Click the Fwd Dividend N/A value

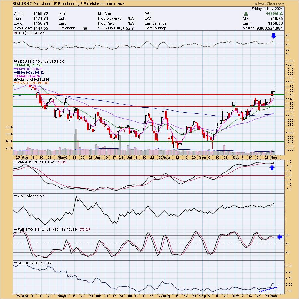tap(131, 19)
